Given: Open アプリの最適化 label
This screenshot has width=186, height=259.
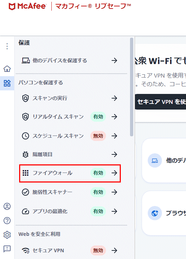Looking at the screenshot, I should pos(50,211).
